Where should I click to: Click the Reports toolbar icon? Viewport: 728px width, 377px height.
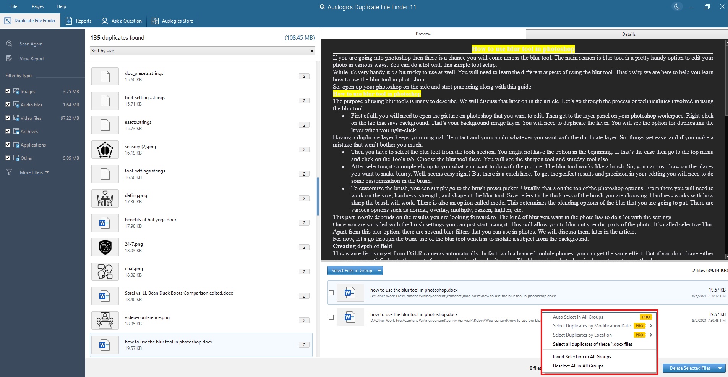(69, 21)
